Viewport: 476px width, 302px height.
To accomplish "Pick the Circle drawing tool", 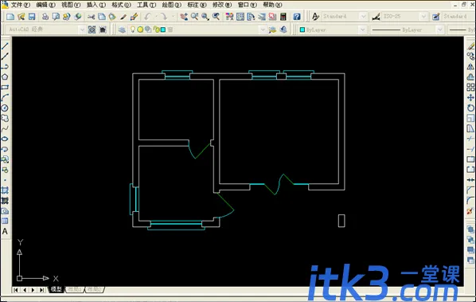I will click(5, 108).
